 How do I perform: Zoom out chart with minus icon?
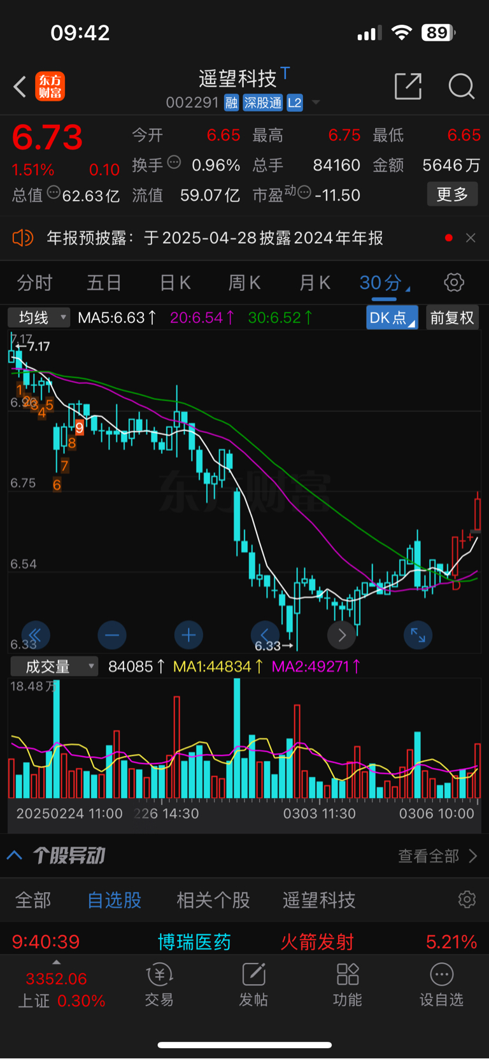pyautogui.click(x=112, y=635)
